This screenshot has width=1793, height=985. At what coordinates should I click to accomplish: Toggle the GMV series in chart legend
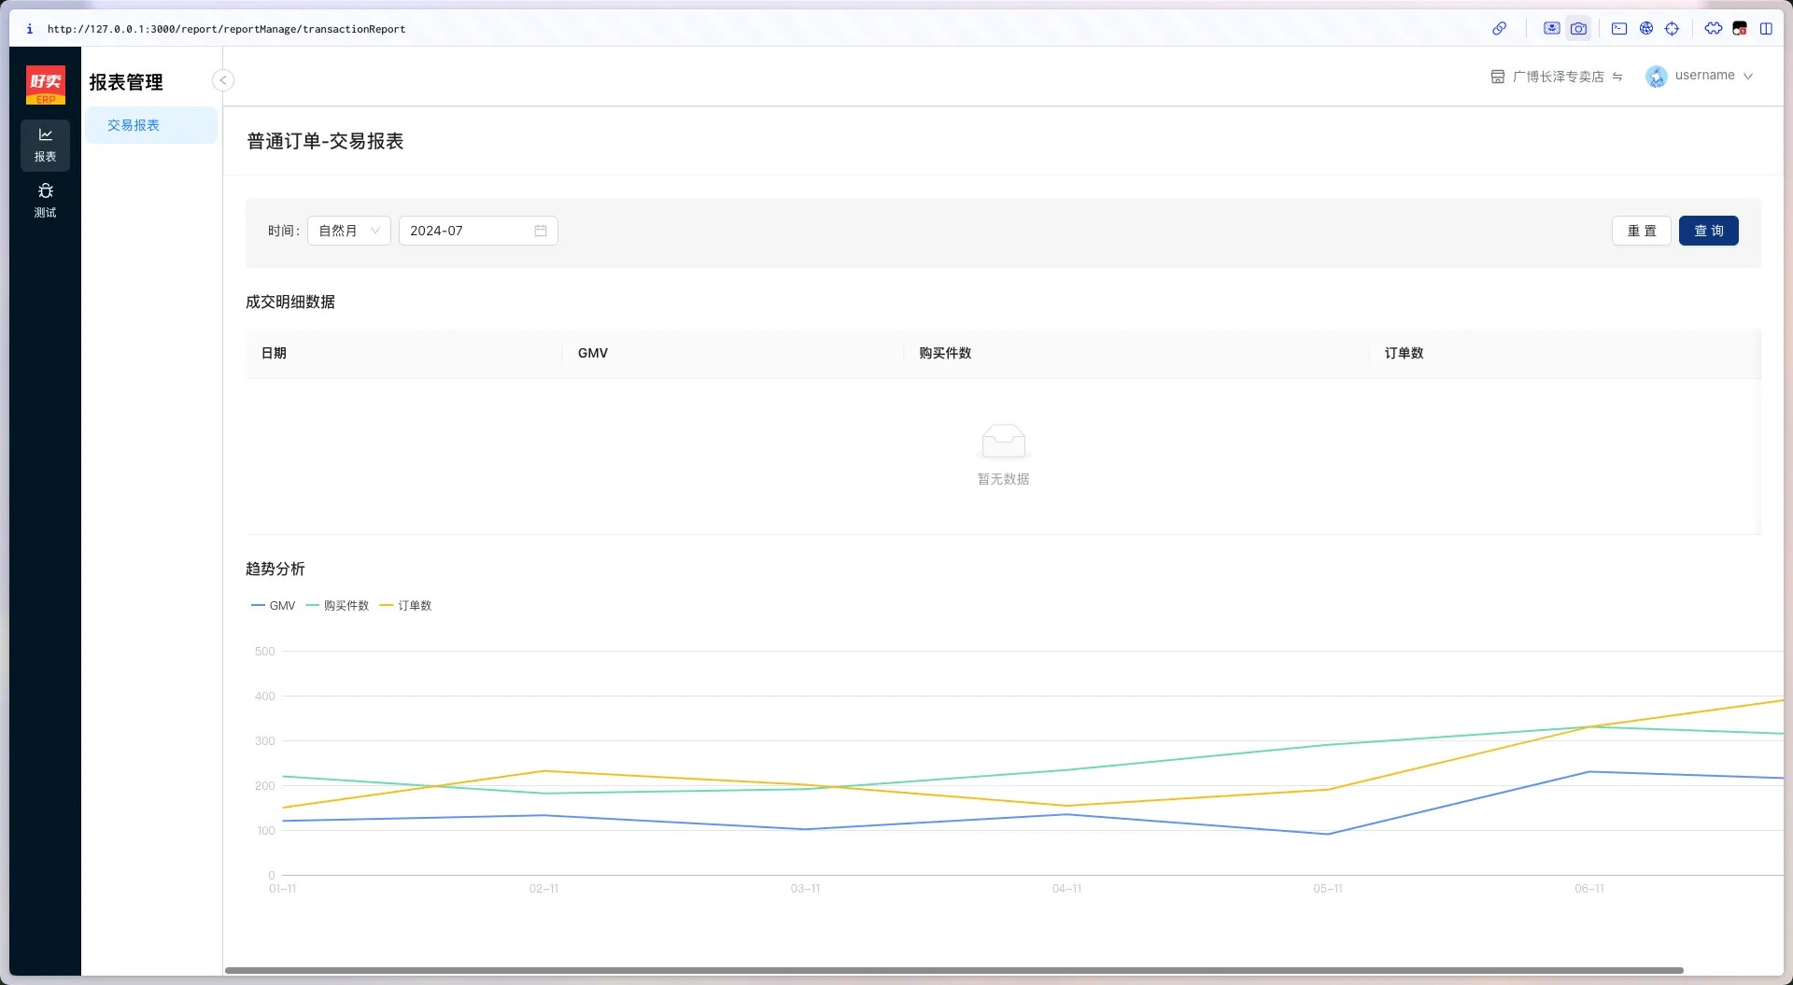pos(274,606)
